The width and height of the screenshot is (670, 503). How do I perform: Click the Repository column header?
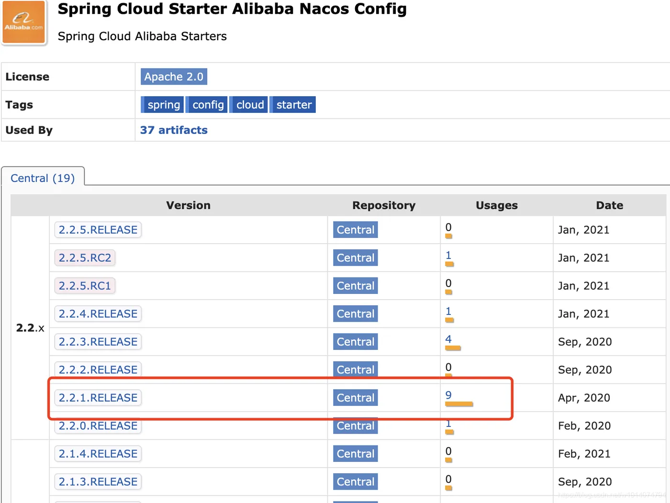384,205
